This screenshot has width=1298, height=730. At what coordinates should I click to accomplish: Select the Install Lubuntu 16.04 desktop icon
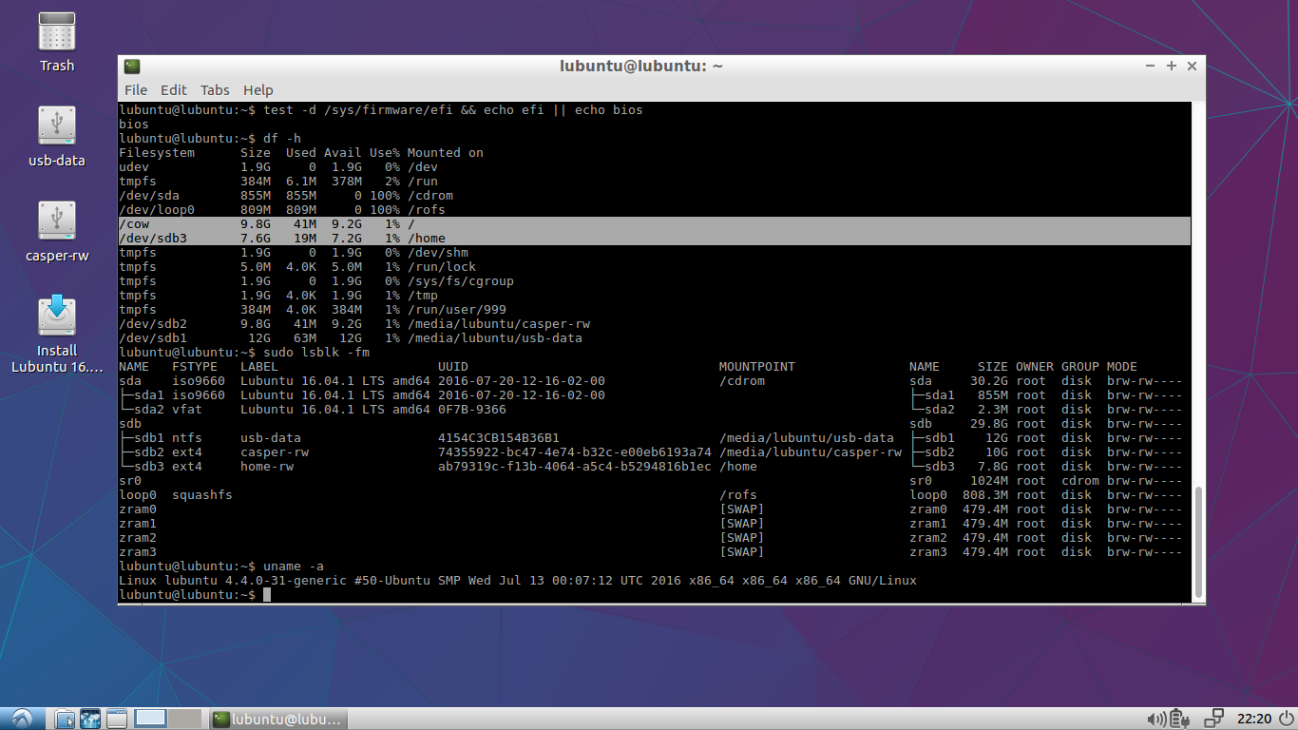(x=56, y=335)
